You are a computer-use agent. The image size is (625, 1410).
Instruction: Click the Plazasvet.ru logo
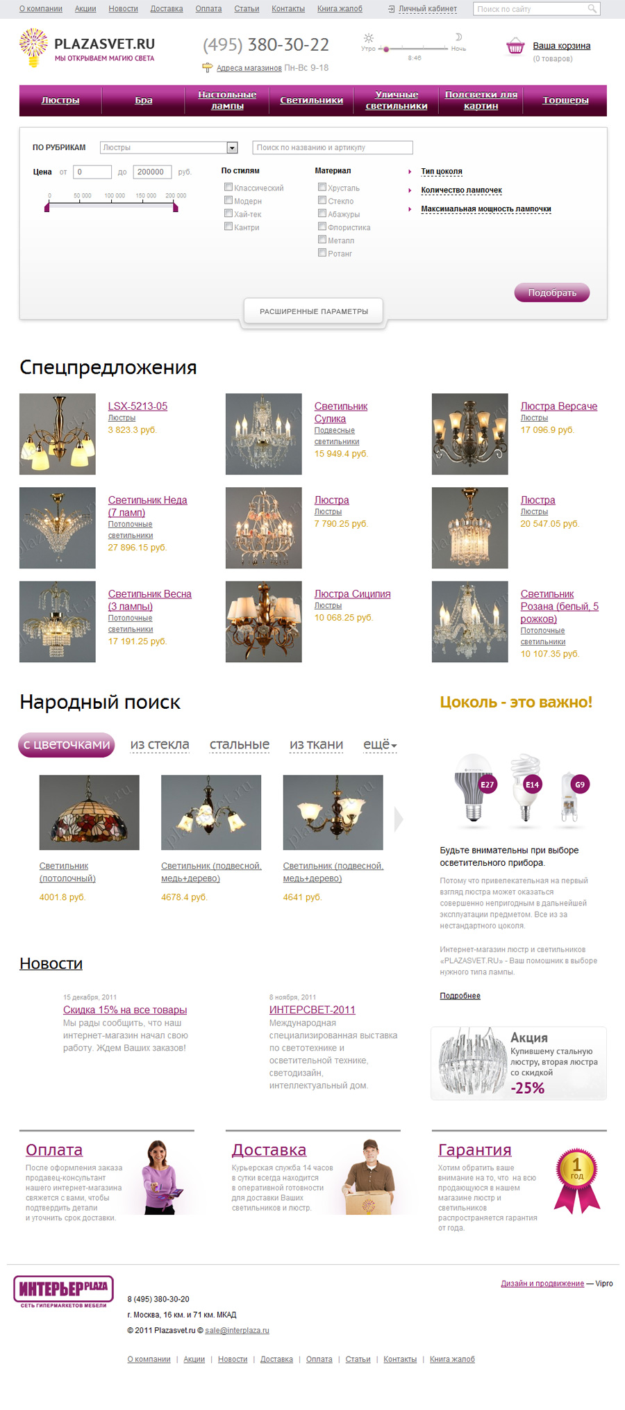87,49
